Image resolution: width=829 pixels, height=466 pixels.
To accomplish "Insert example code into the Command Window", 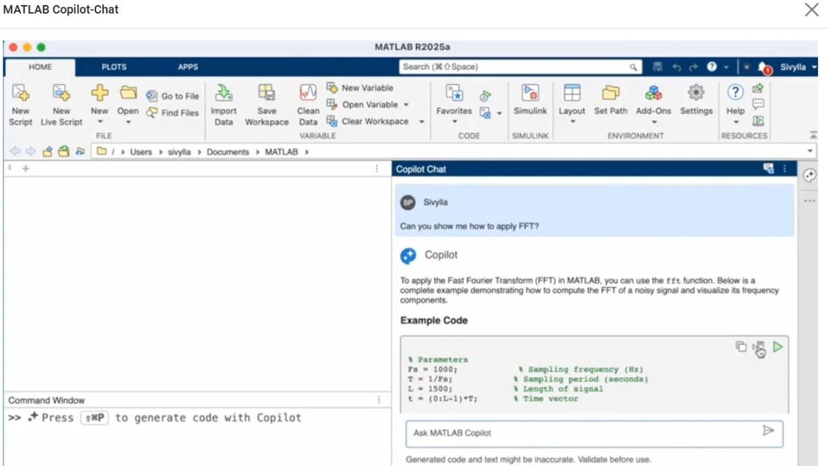I will pyautogui.click(x=759, y=347).
